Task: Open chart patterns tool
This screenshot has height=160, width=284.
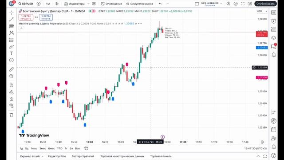Action: click(12, 33)
